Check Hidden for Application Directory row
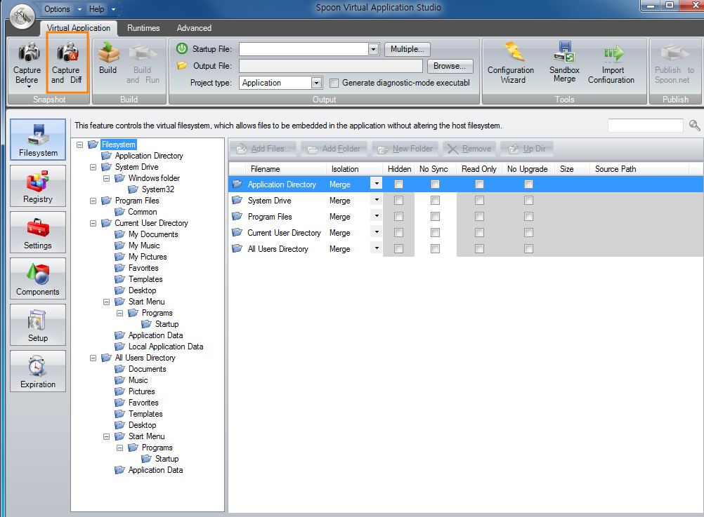The height and width of the screenshot is (517, 704). (x=398, y=184)
